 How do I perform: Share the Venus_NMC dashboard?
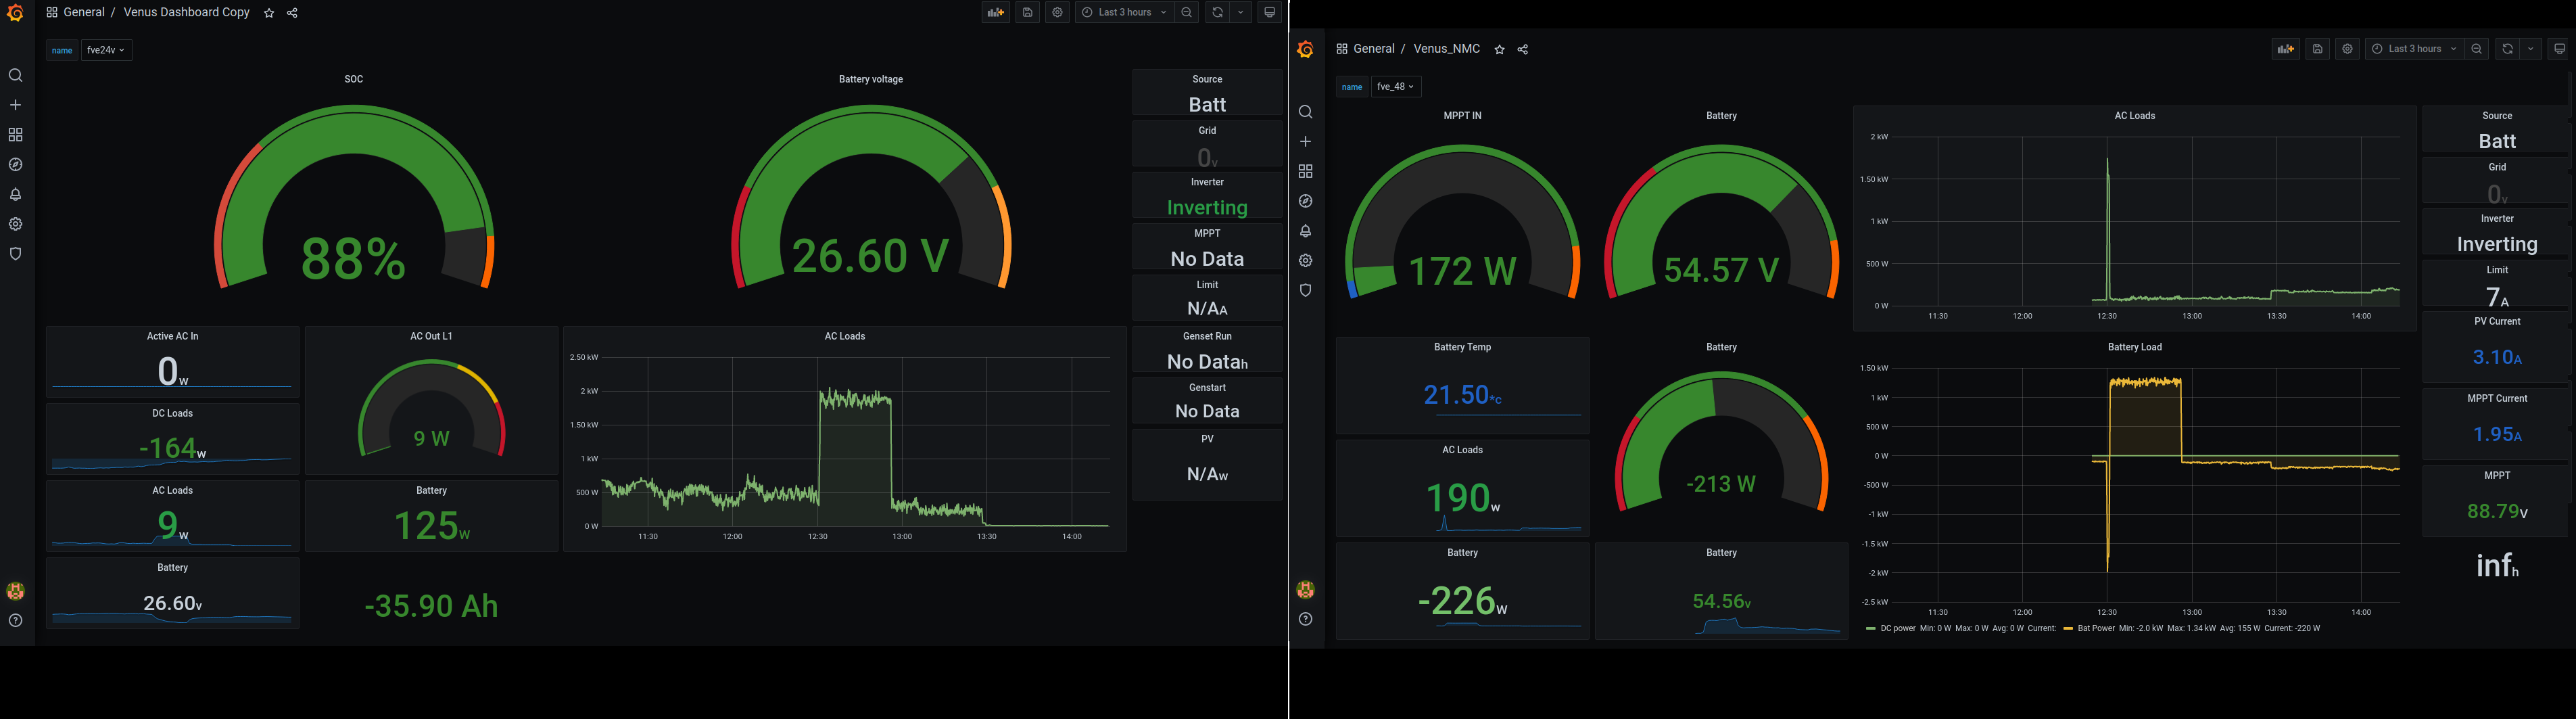tap(1522, 50)
